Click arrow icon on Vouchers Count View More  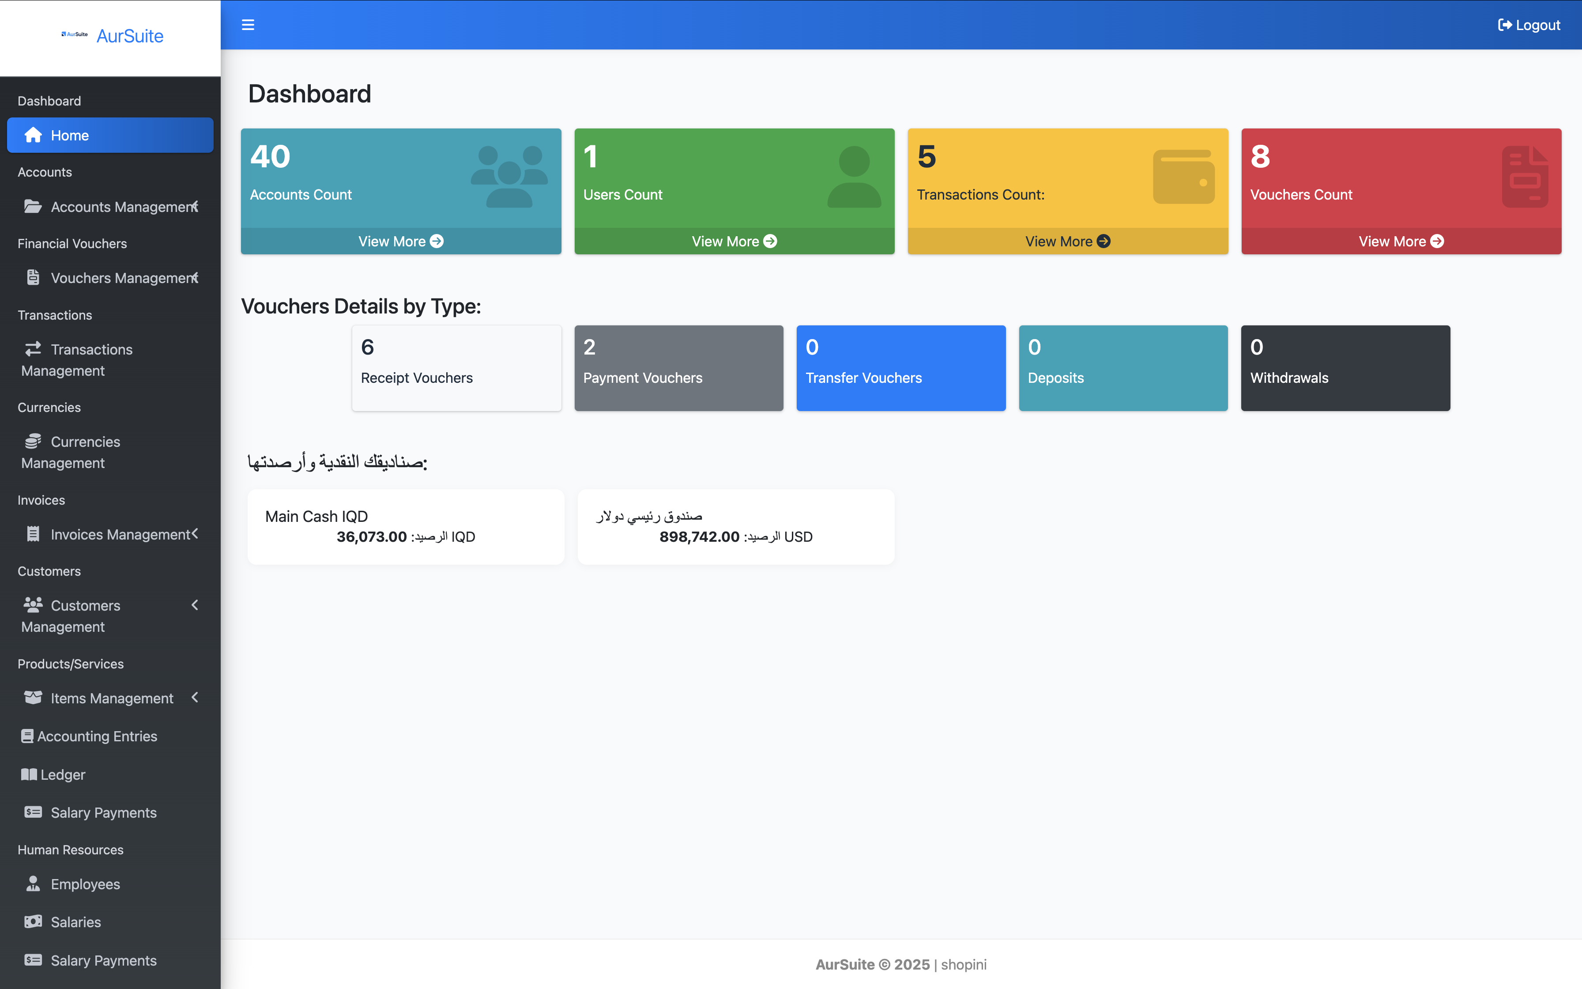(1437, 242)
